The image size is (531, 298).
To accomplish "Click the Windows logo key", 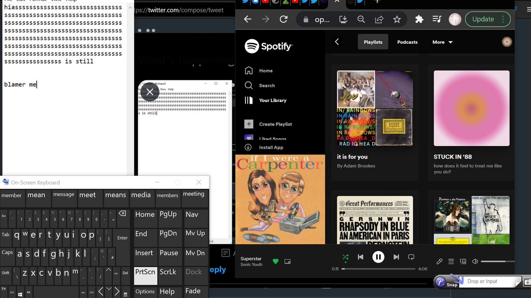I will pyautogui.click(x=19, y=292).
